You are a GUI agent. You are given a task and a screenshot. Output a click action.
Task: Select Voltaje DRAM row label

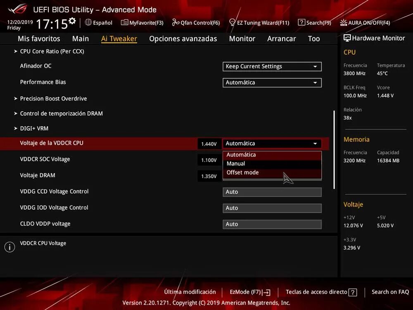pos(38,176)
